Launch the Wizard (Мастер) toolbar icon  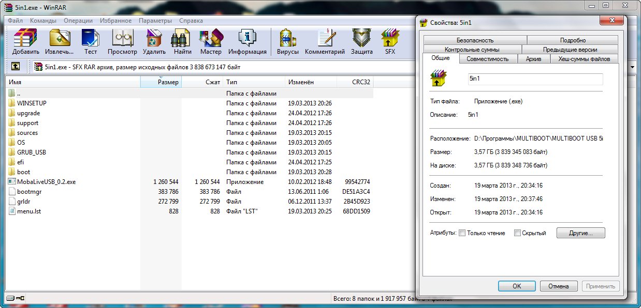pyautogui.click(x=211, y=41)
